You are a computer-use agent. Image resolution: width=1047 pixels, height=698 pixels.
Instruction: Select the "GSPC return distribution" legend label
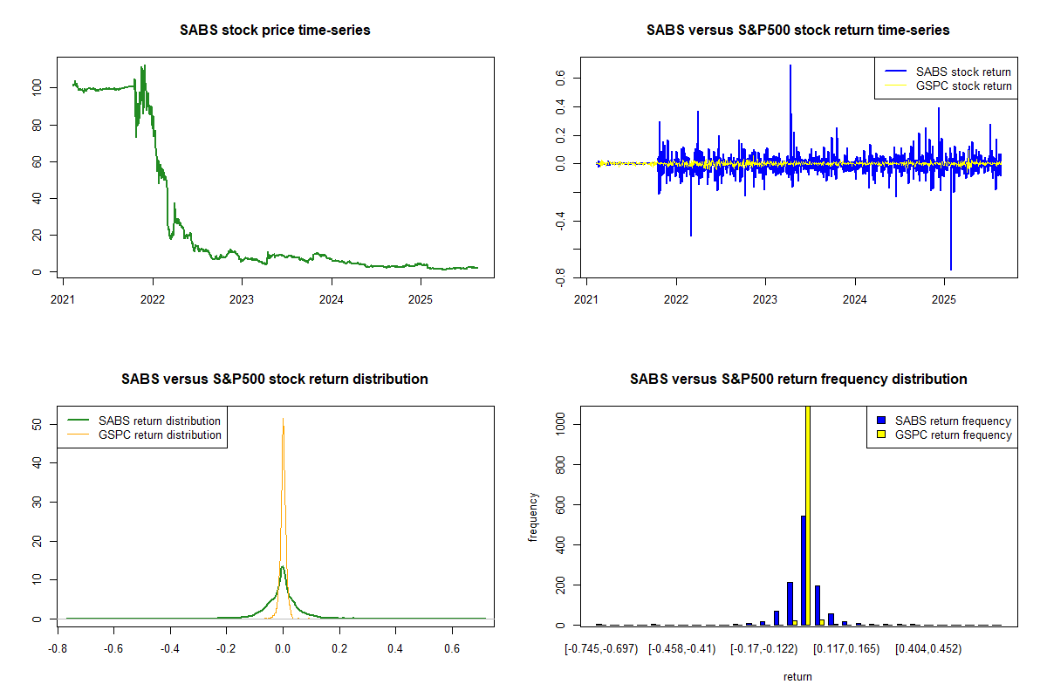[160, 435]
